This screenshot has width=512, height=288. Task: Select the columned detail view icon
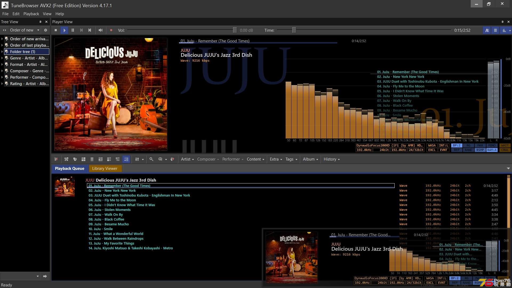click(x=101, y=159)
